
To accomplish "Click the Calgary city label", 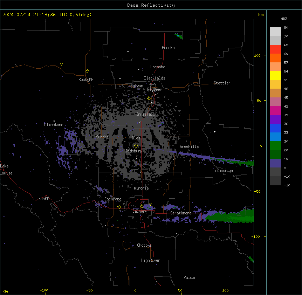I will tap(140, 211).
